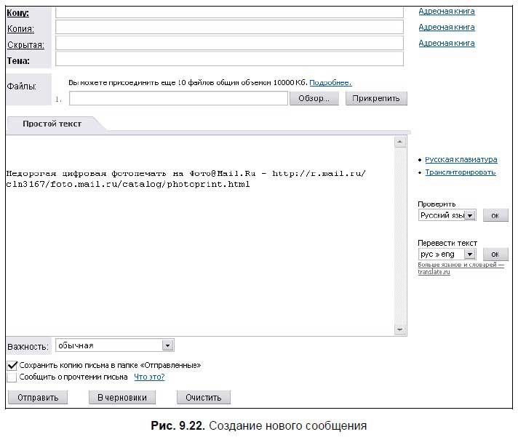The image size is (518, 437).
Task: Check Сообщить о прочтении письма
Action: pyautogui.click(x=12, y=377)
